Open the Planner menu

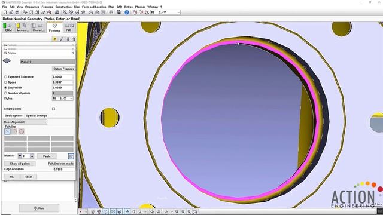(140, 7)
